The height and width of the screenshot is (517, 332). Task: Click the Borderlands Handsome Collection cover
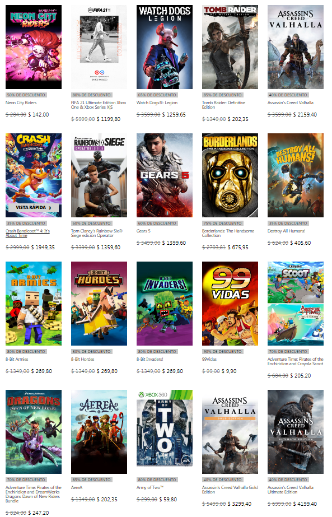(x=230, y=175)
